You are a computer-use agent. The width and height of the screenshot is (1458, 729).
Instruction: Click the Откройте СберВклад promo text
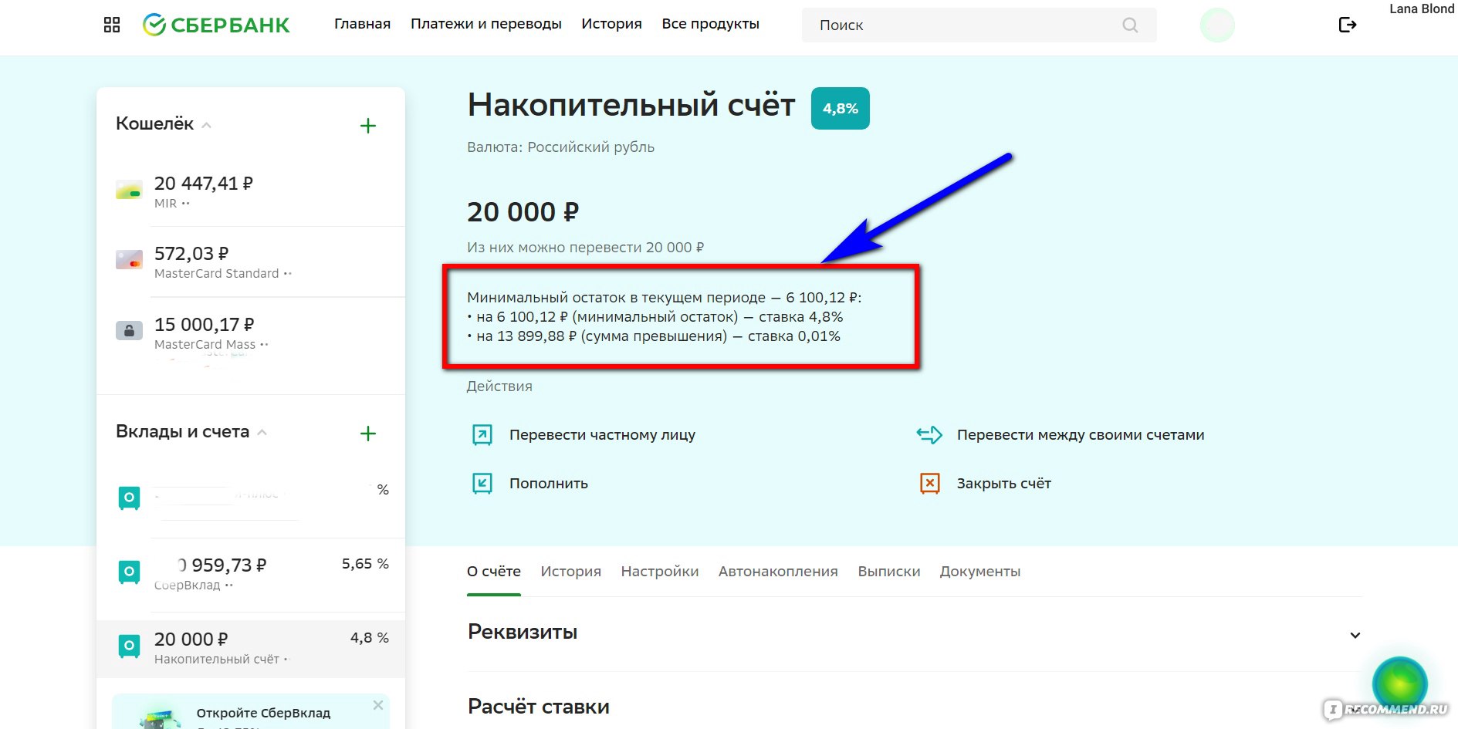coord(263,713)
